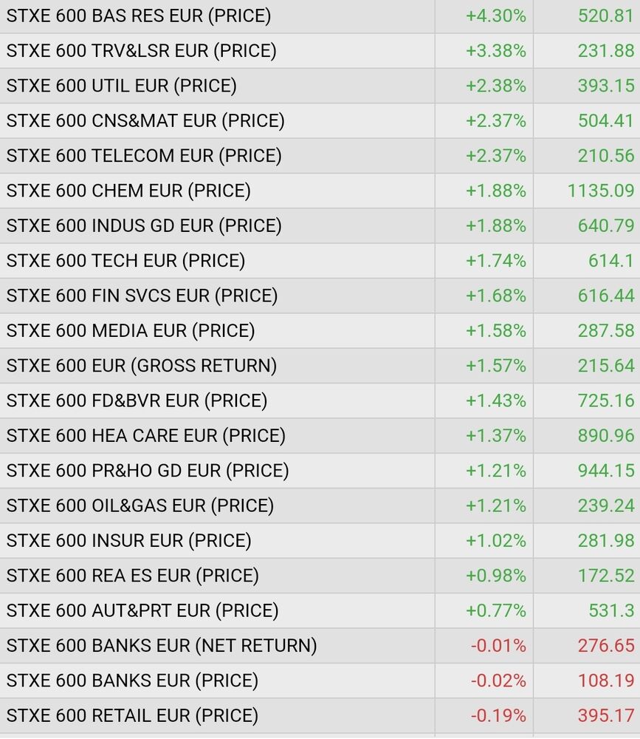The width and height of the screenshot is (640, 739).
Task: Click the CHEM index value 1135.09
Action: pyautogui.click(x=601, y=191)
